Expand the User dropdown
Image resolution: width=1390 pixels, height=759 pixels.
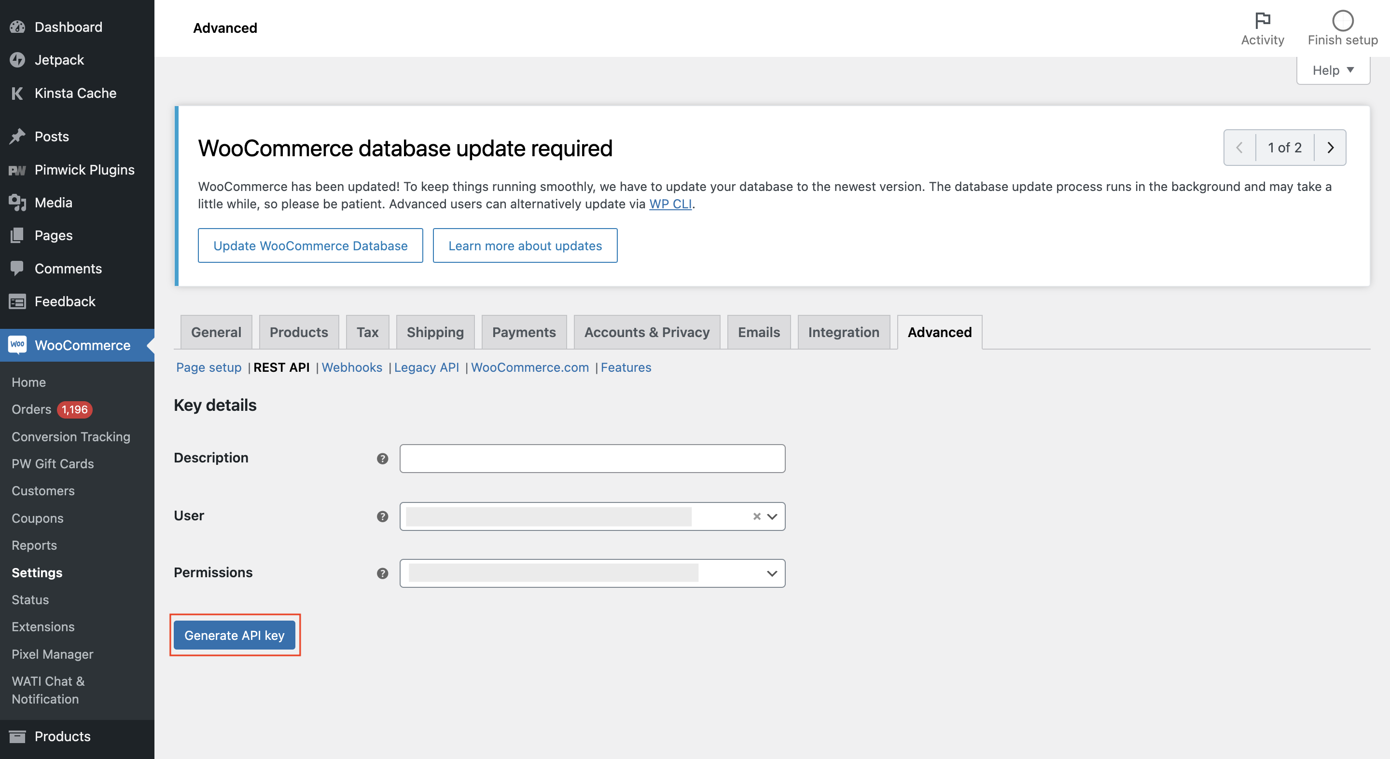[772, 516]
